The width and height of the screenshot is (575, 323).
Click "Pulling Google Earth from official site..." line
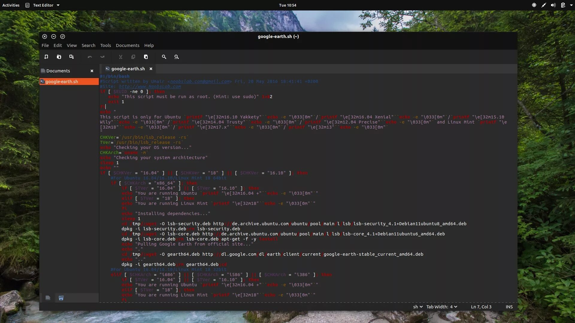187,244
